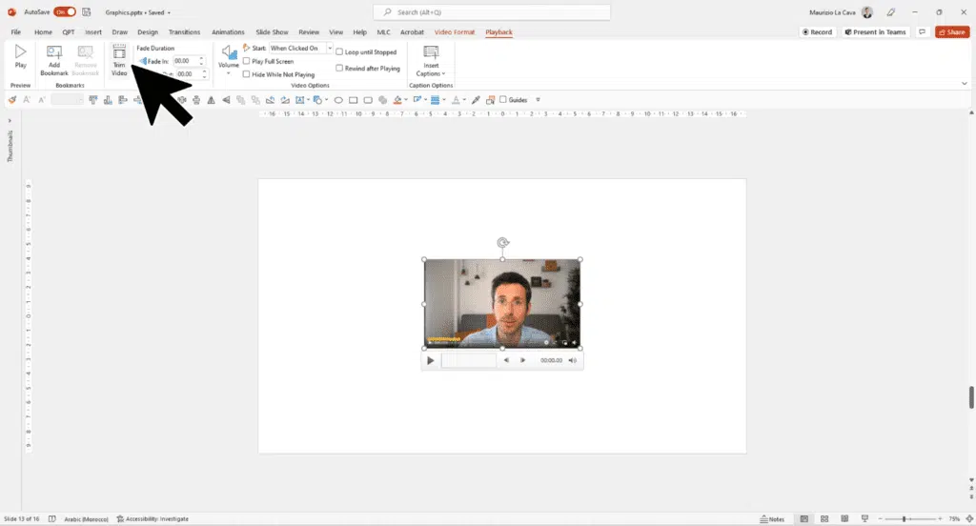
Task: Check Loop until Stopped option
Action: [x=340, y=52]
